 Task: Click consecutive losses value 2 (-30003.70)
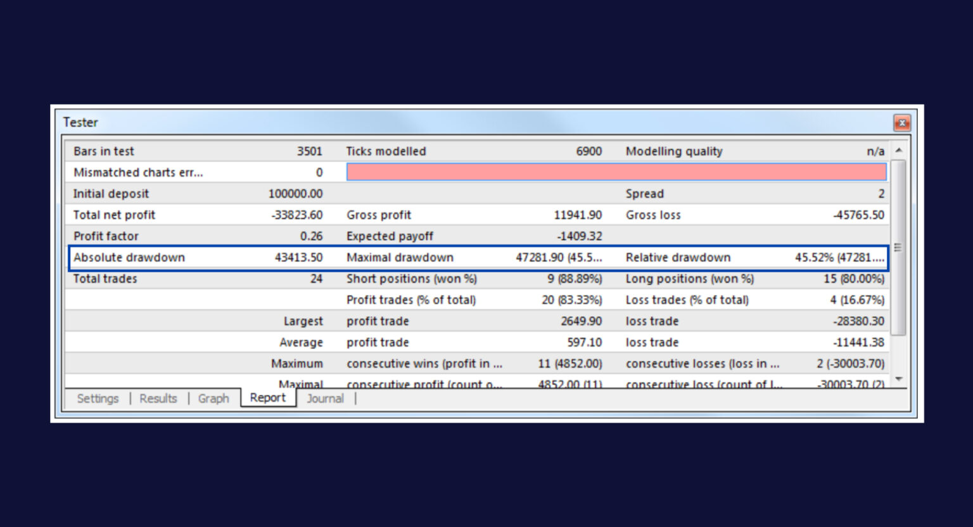pyautogui.click(x=851, y=364)
